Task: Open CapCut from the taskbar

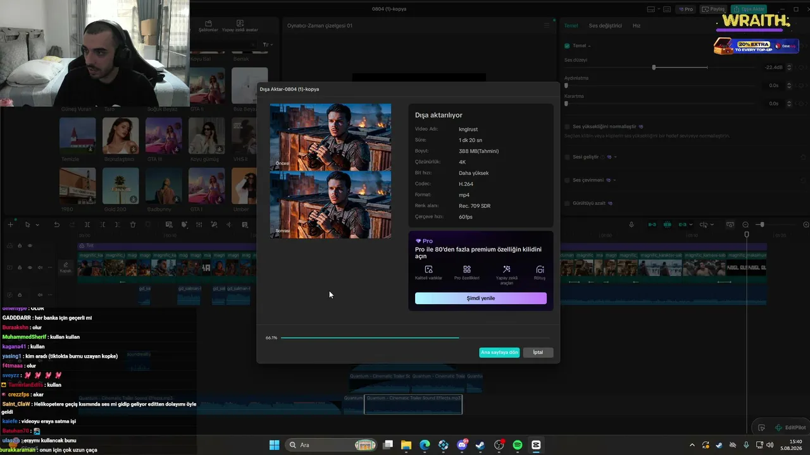Action: click(x=536, y=445)
